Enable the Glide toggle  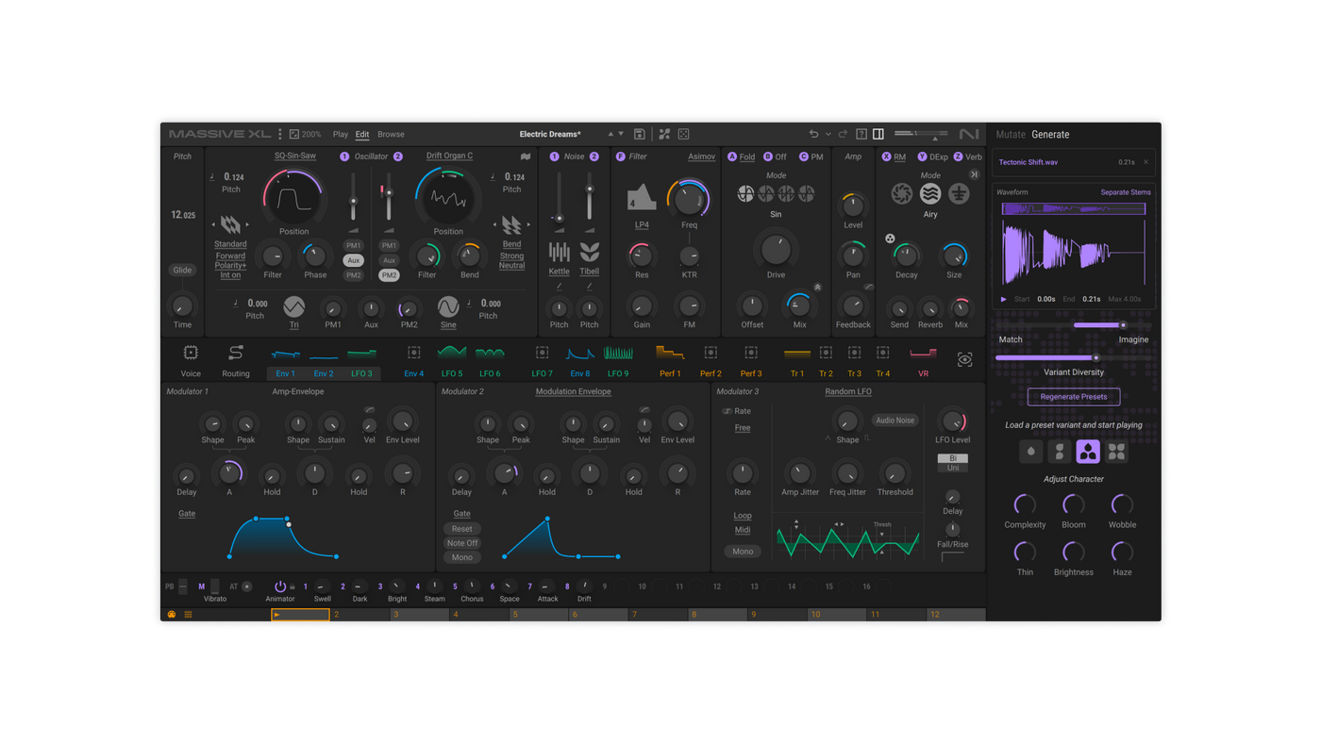(182, 270)
